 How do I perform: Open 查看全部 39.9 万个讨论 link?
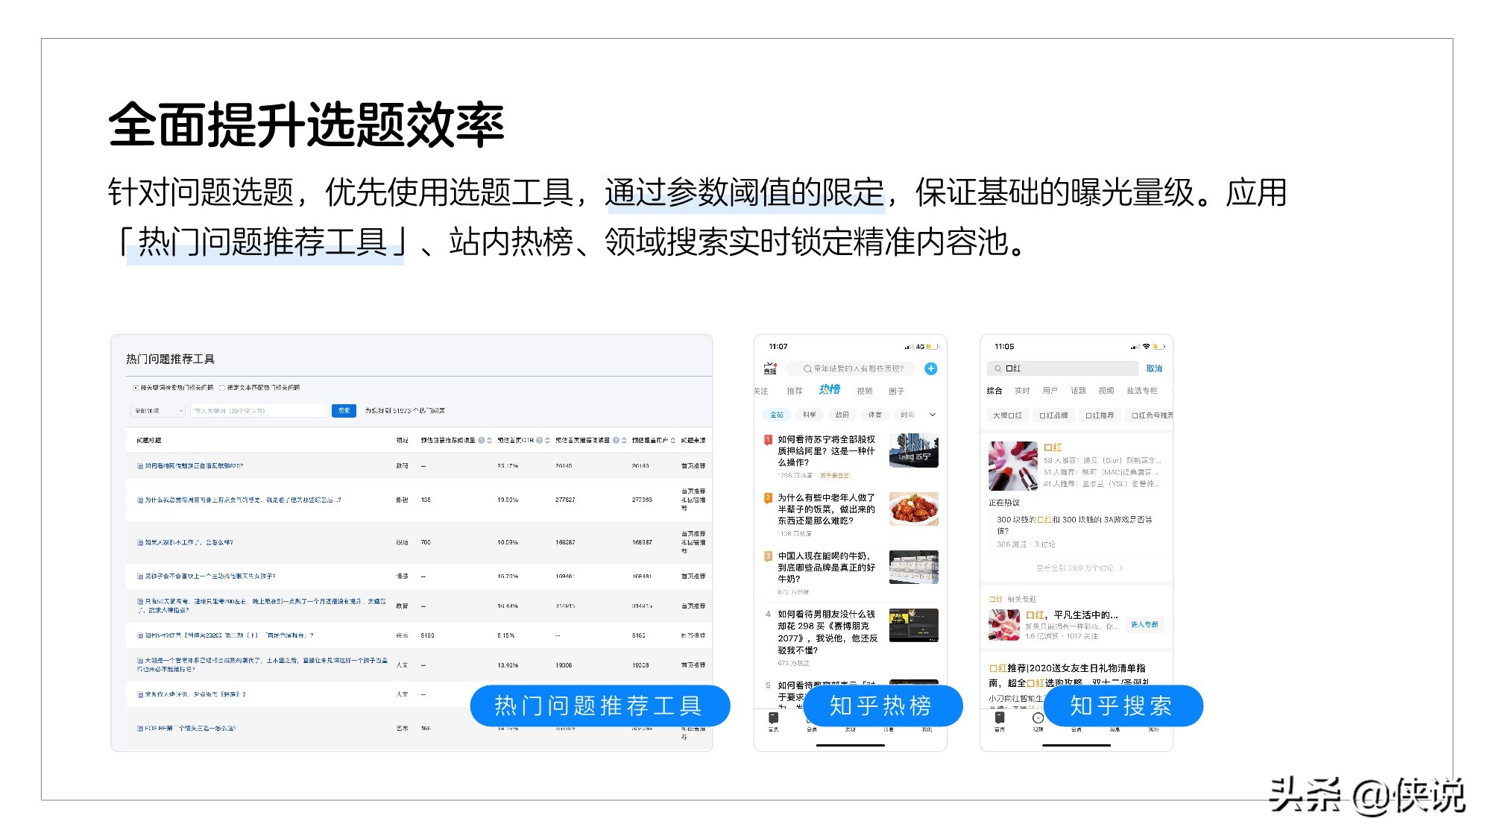pyautogui.click(x=1079, y=568)
